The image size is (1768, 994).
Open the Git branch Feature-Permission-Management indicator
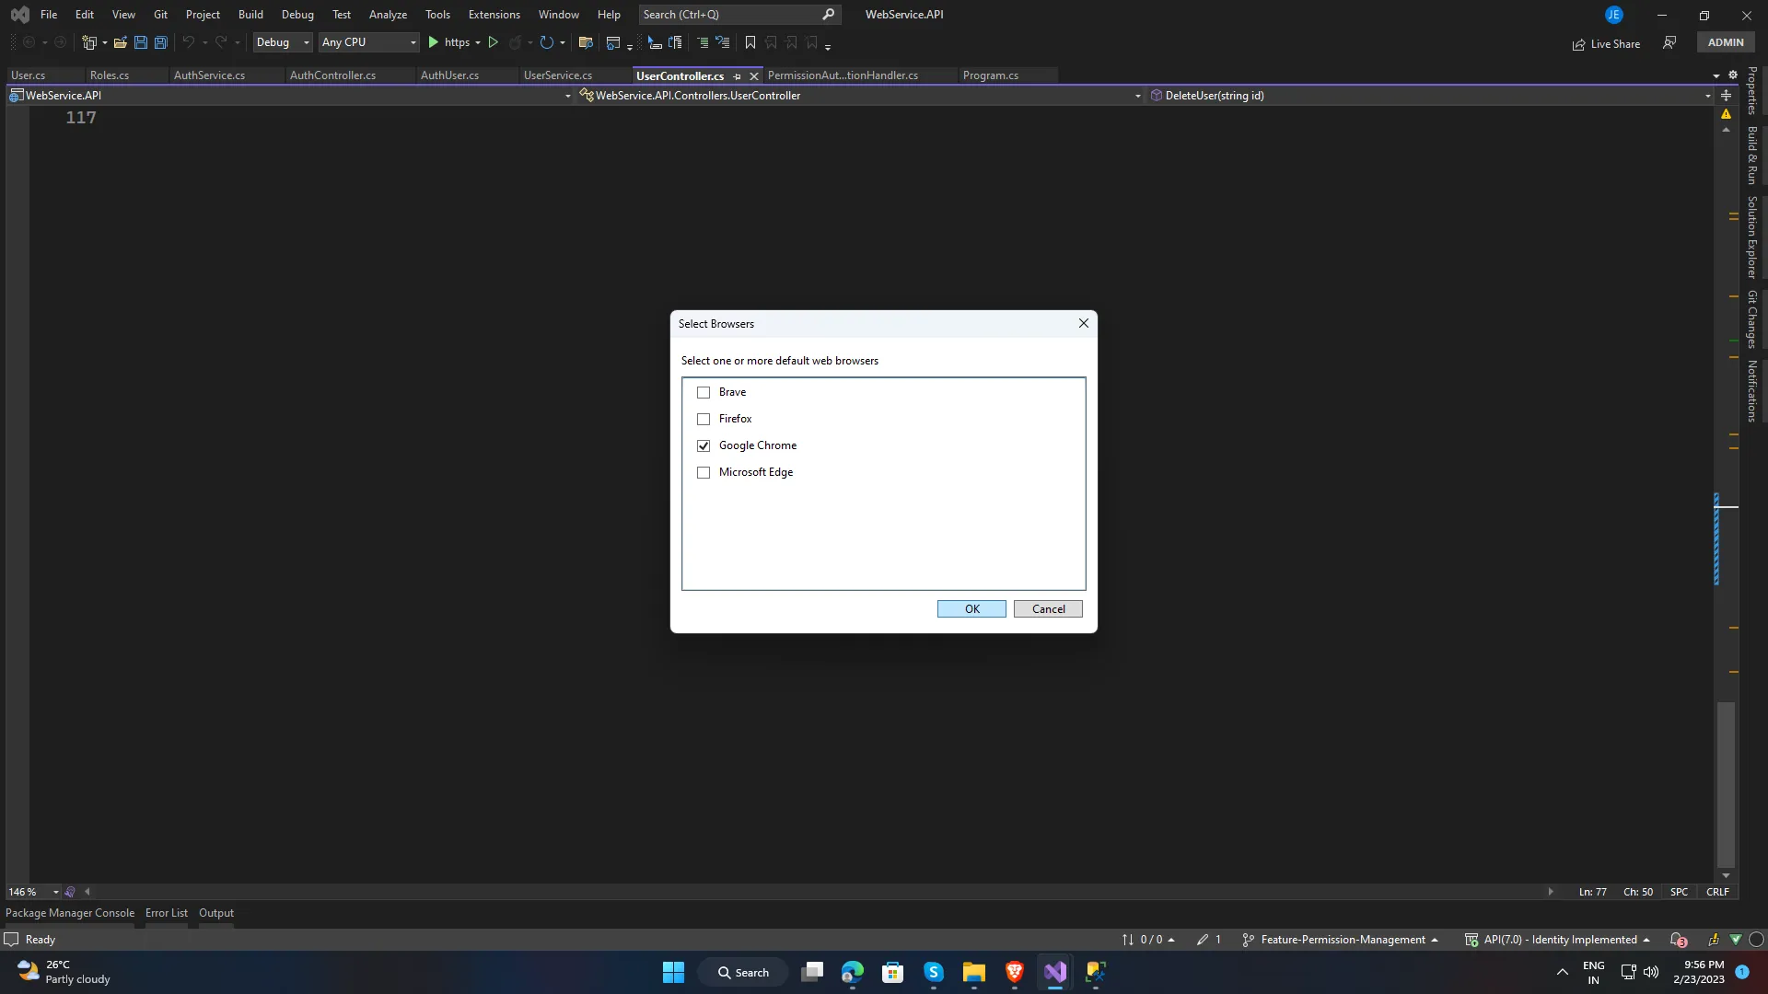click(1341, 940)
